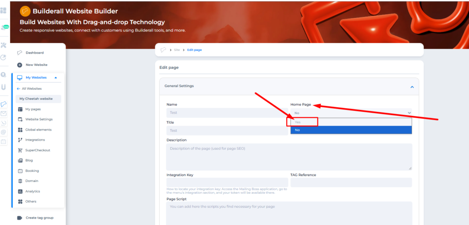The image size is (469, 225).
Task: Go to Domain menu item
Action: pyautogui.click(x=32, y=181)
